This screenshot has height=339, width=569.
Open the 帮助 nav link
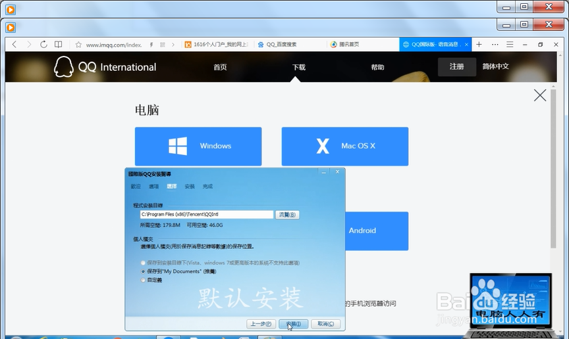377,67
